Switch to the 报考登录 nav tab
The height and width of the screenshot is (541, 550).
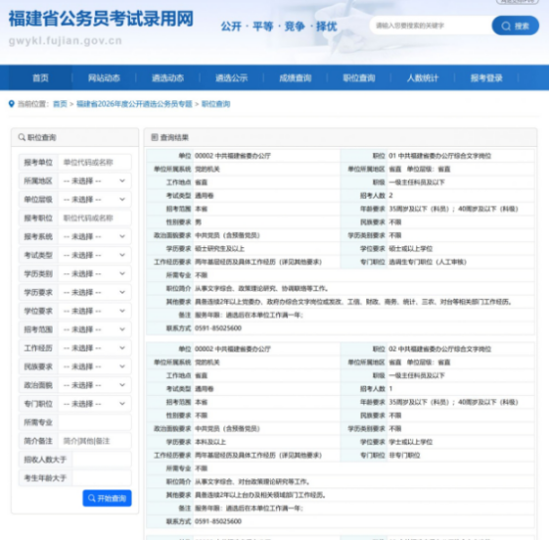click(486, 77)
